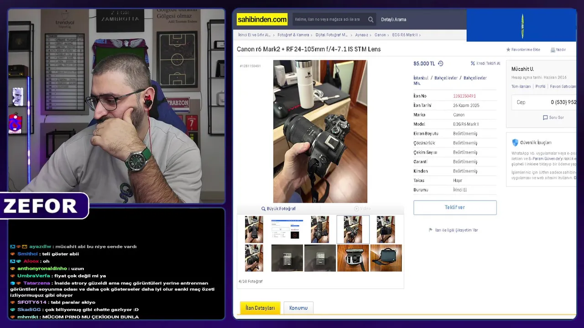This screenshot has height=328, width=584.
Task: Click chat username 'anthonyronaldinho'
Action: point(42,268)
